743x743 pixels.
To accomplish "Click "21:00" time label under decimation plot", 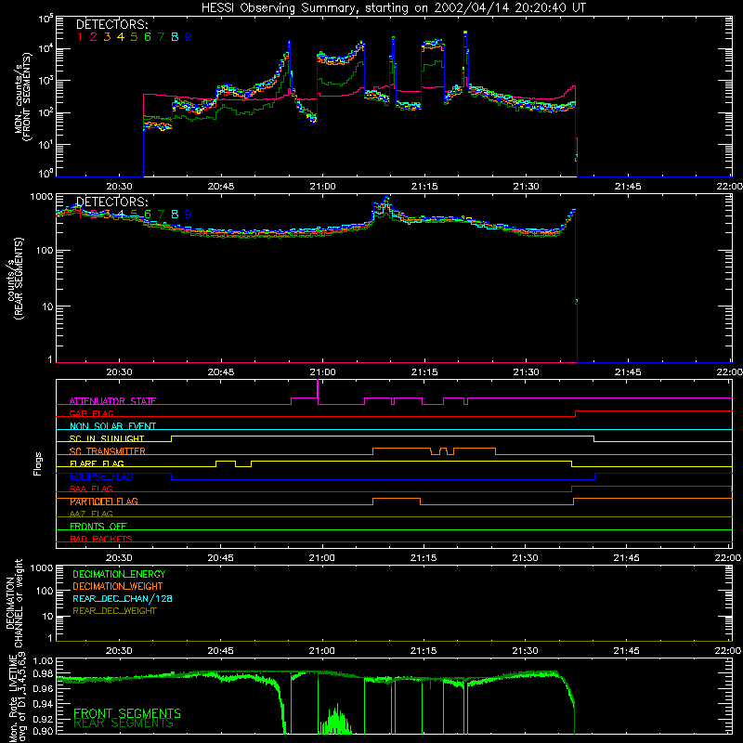I will (321, 651).
